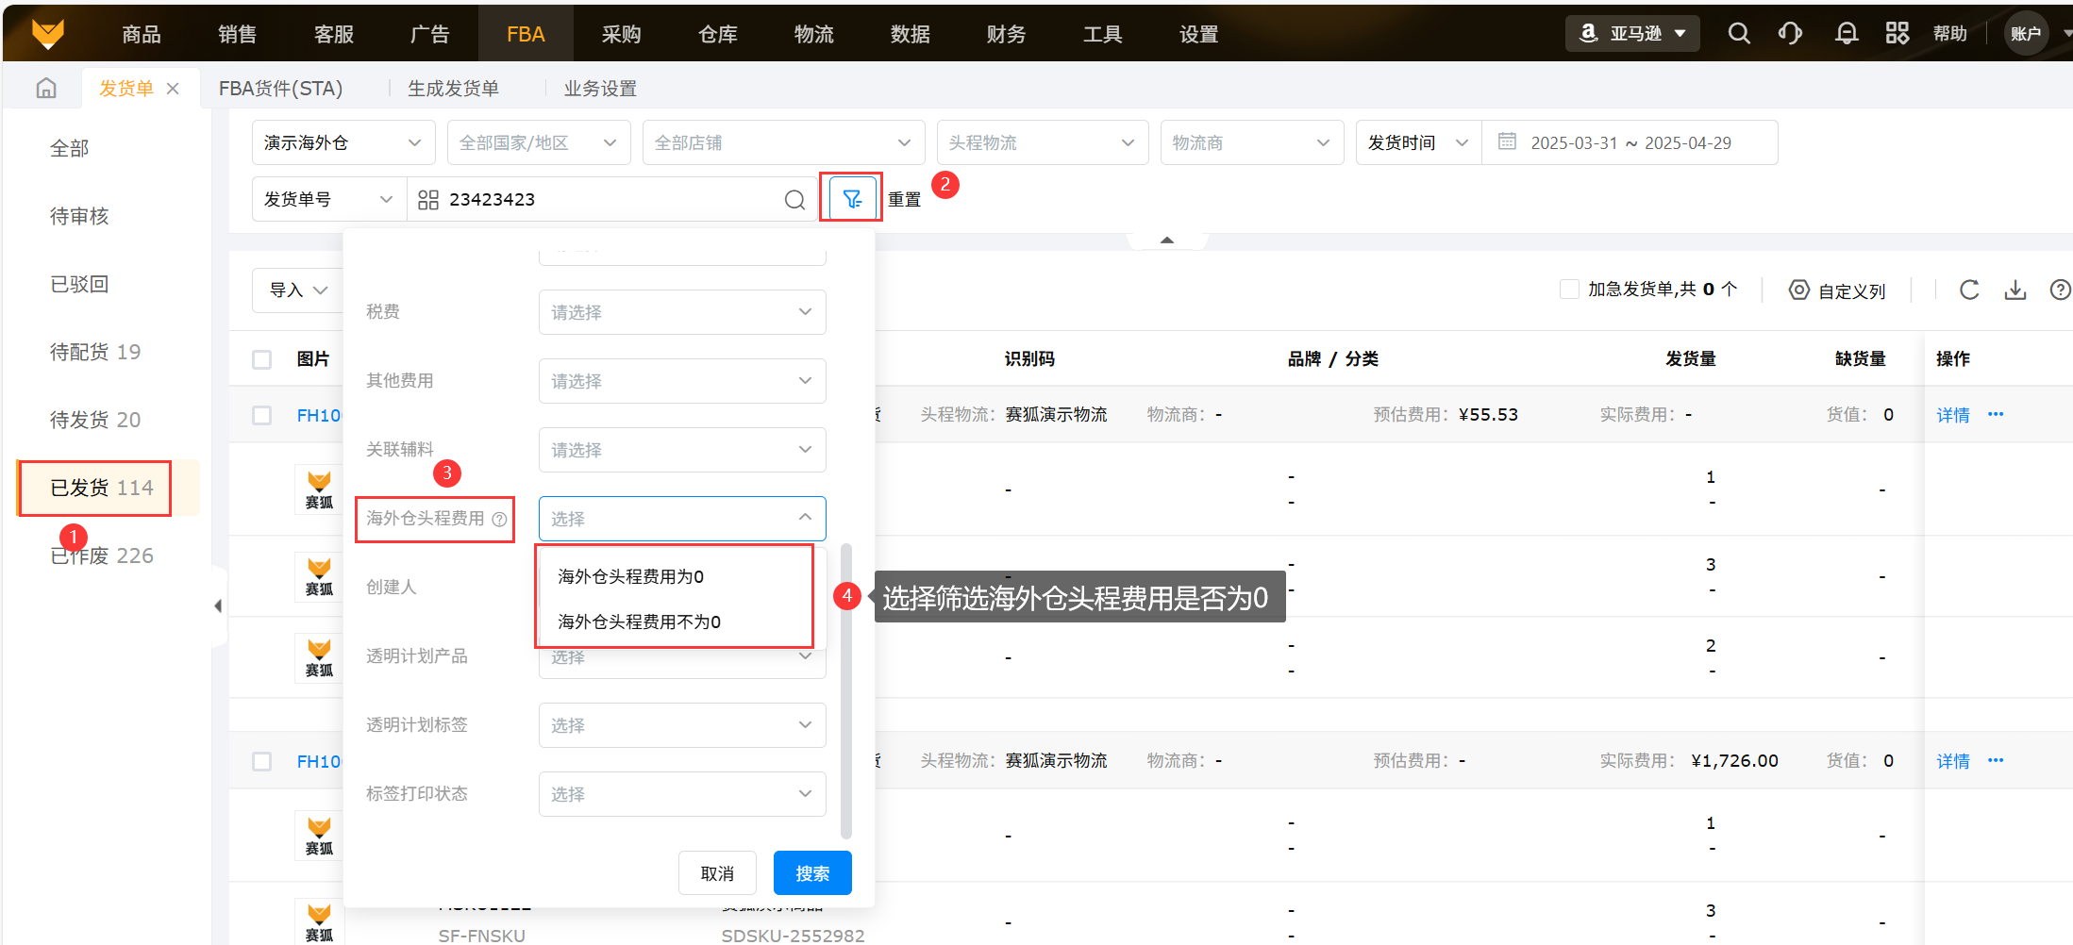2073x945 pixels.
Task: Go to home icon tab
Action: click(x=46, y=89)
